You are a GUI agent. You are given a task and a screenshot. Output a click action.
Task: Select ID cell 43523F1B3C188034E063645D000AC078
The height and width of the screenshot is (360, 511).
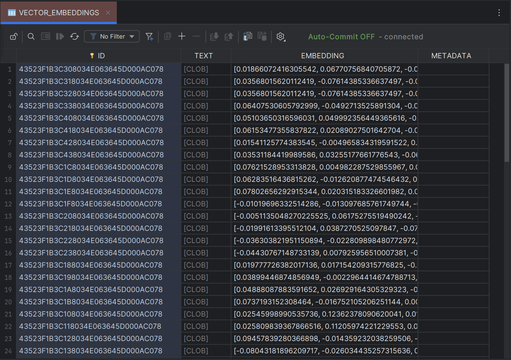[99, 265]
